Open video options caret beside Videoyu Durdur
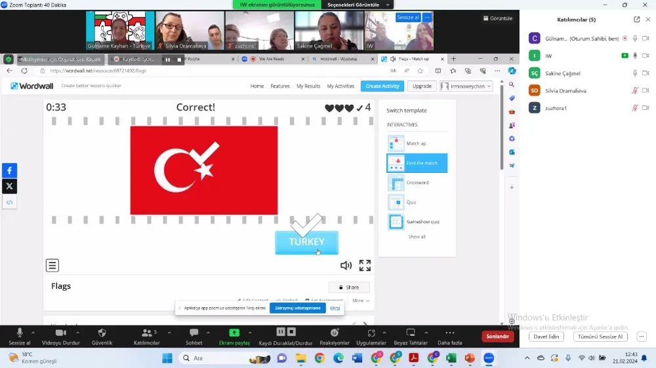The height and width of the screenshot is (368, 656). point(78,333)
